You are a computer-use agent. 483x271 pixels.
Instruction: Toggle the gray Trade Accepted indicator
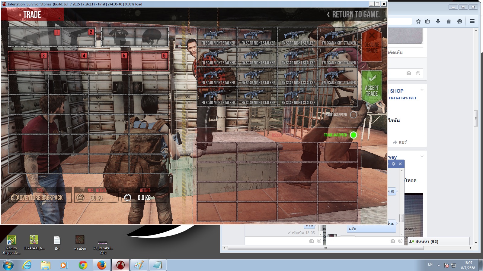coord(353,115)
